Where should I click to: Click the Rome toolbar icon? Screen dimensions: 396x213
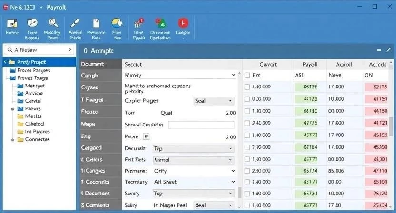tap(12, 24)
